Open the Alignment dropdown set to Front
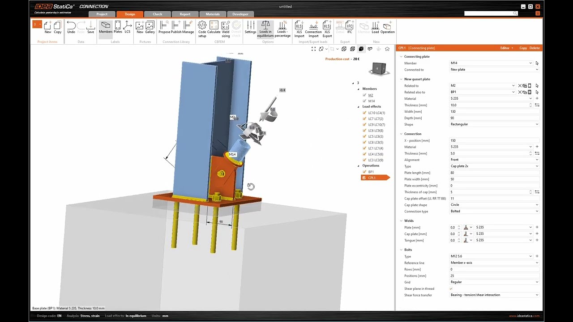The height and width of the screenshot is (322, 573). click(x=494, y=160)
